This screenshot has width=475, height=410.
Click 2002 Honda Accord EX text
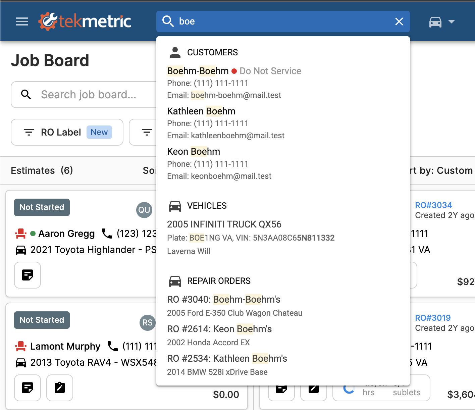[208, 343]
